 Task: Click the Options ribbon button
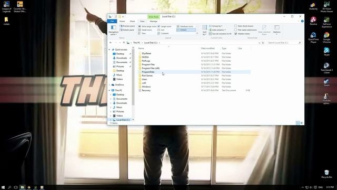click(276, 30)
